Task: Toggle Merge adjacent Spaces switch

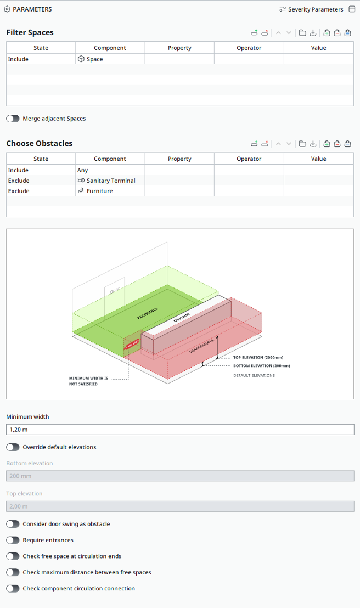Action: coord(13,119)
